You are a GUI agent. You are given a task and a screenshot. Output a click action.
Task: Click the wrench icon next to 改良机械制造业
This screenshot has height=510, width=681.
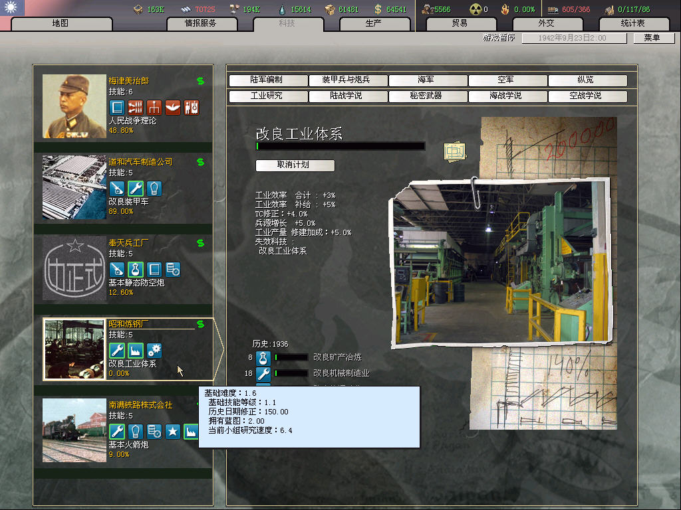pos(263,374)
